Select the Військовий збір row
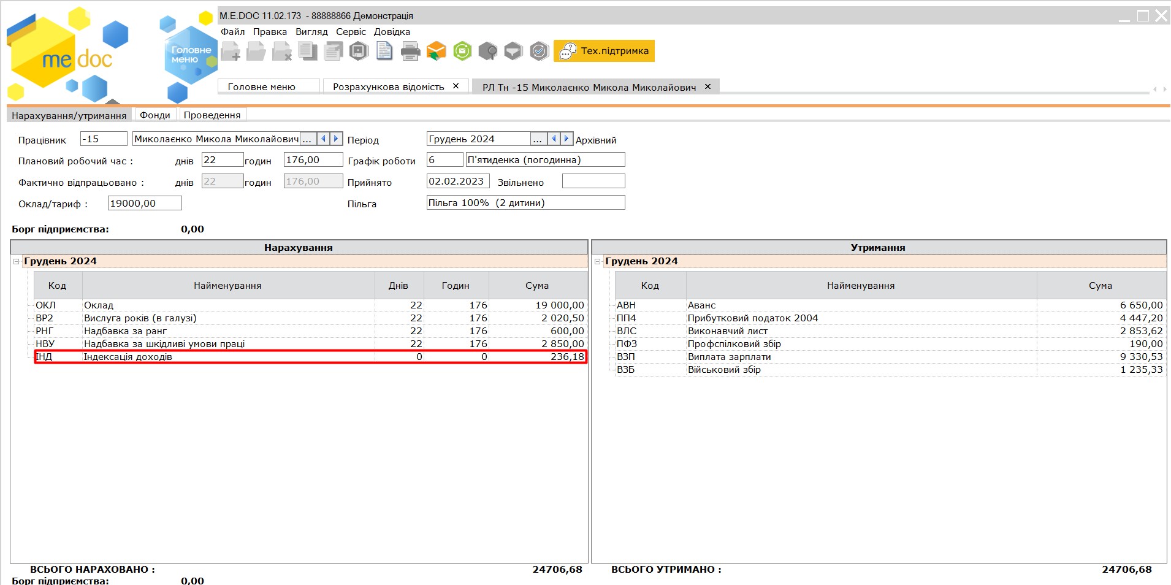 (891, 370)
